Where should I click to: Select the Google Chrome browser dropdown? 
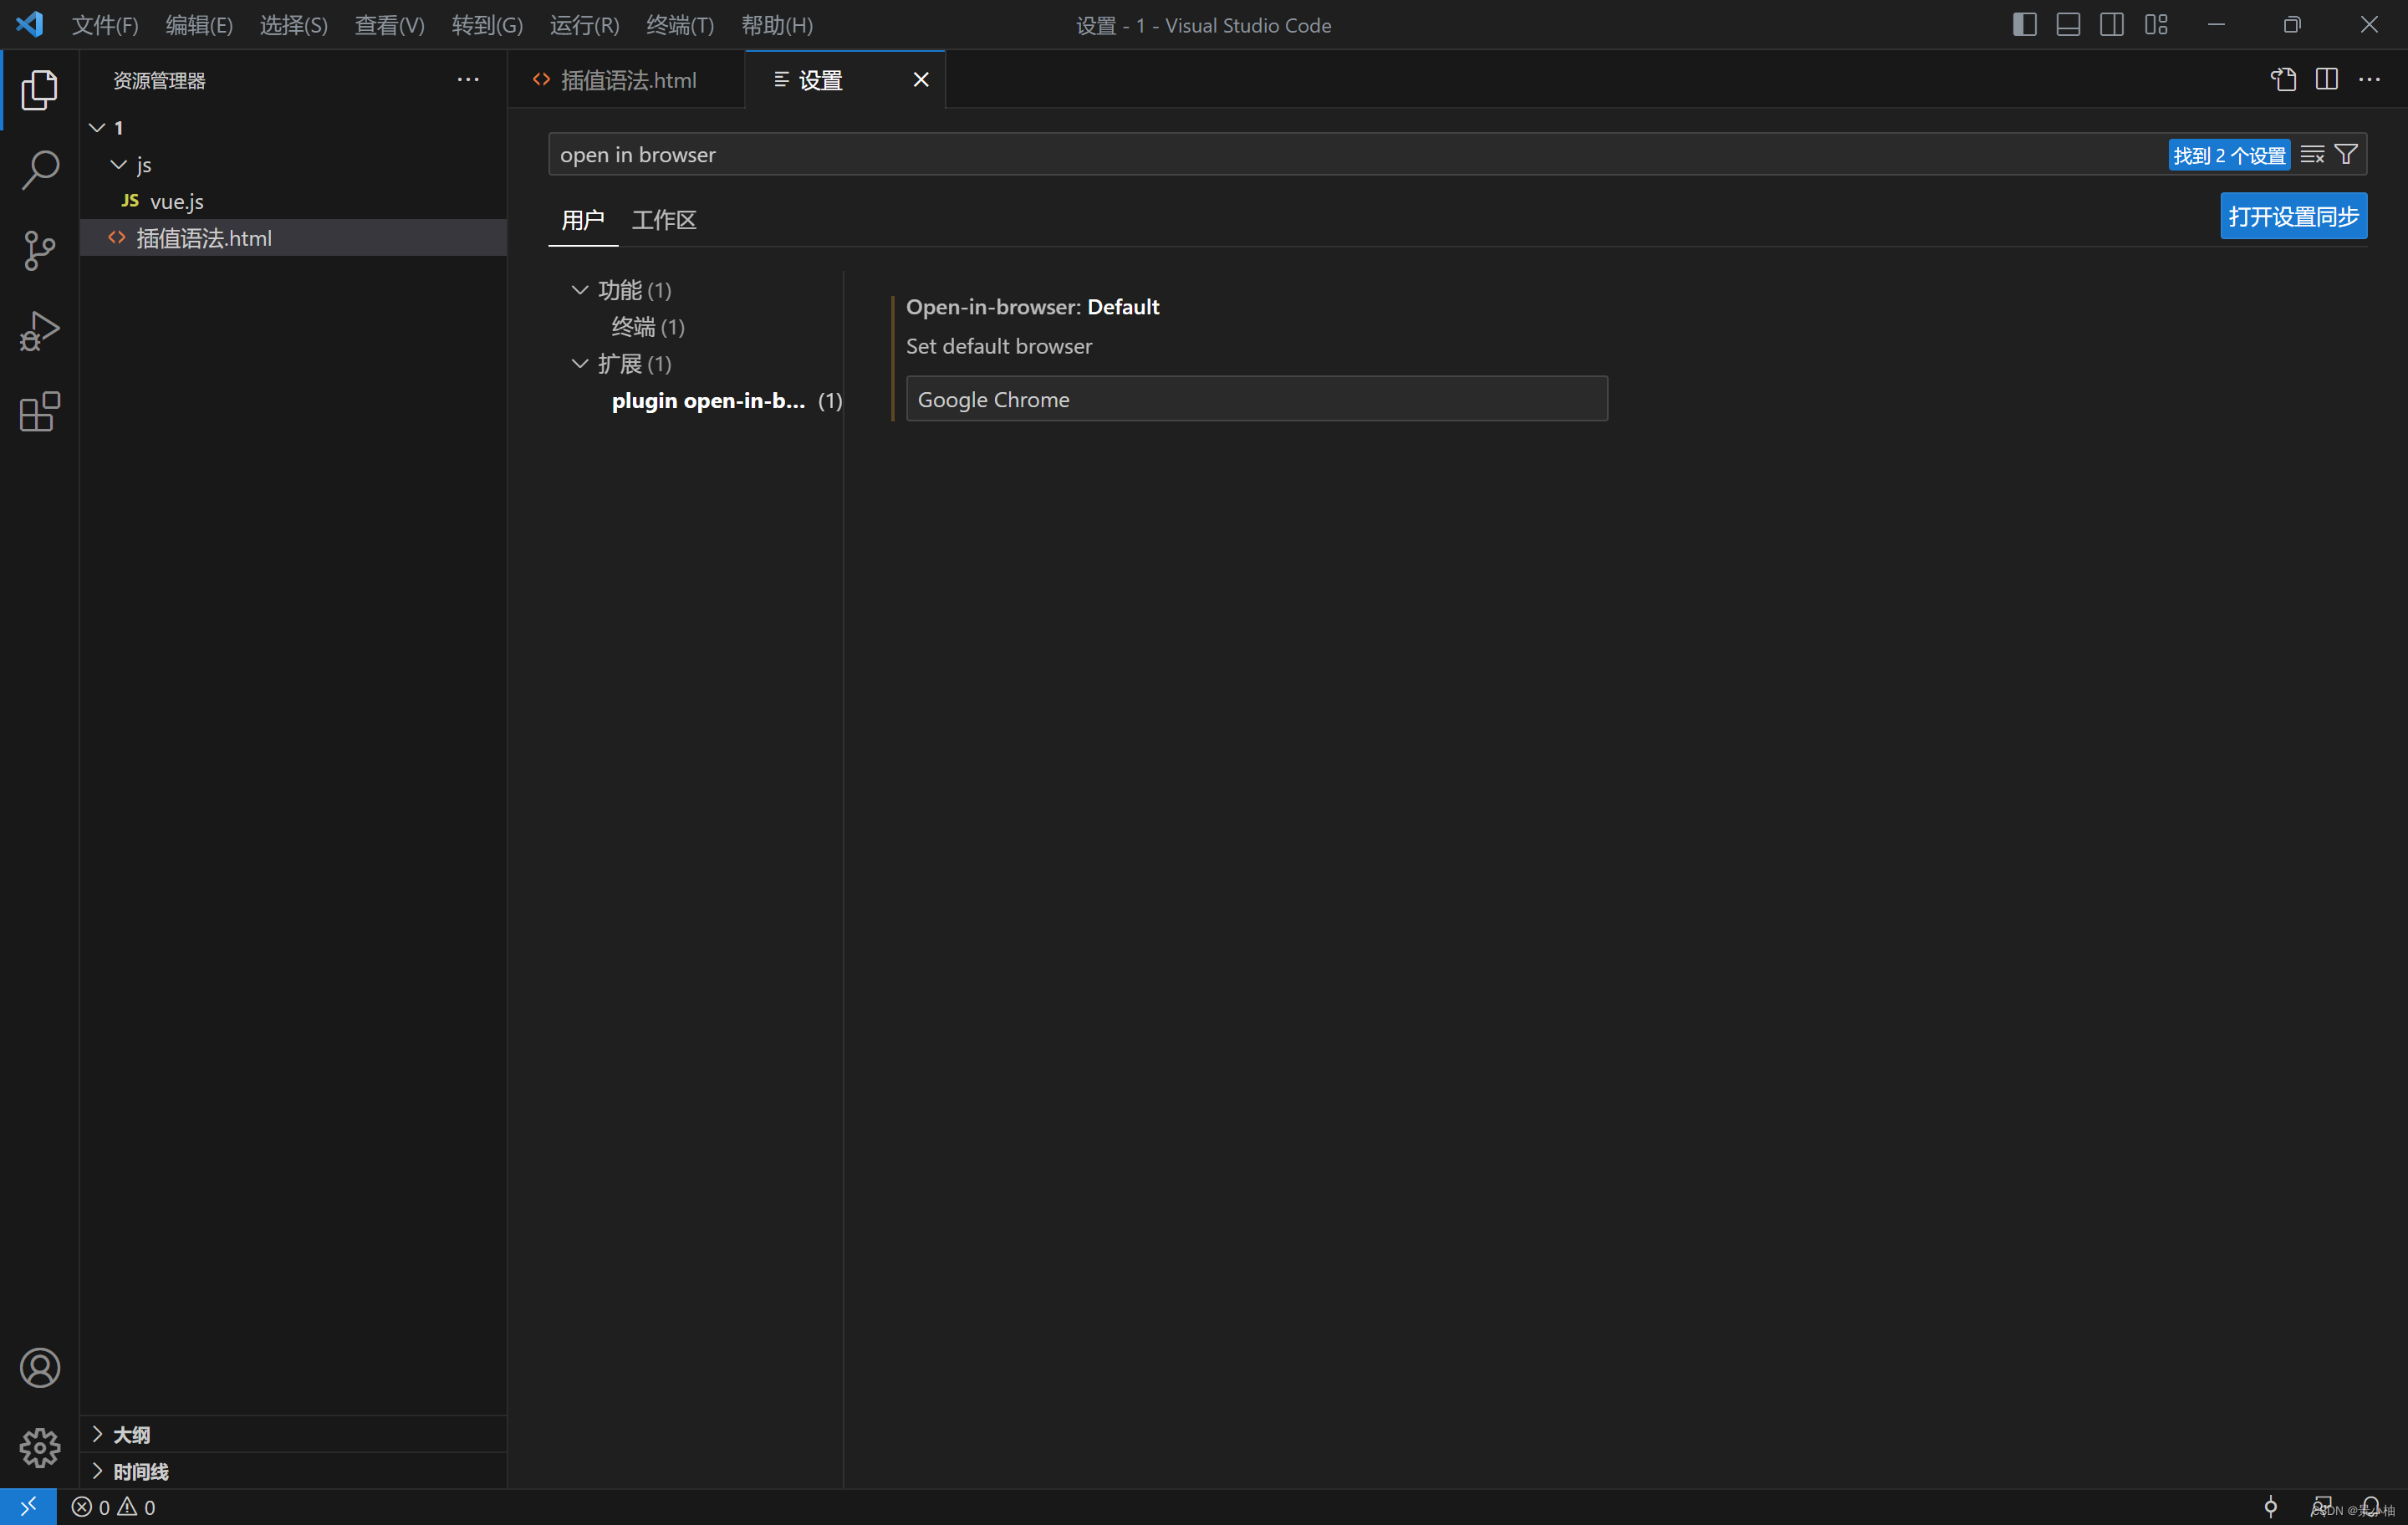[1252, 398]
